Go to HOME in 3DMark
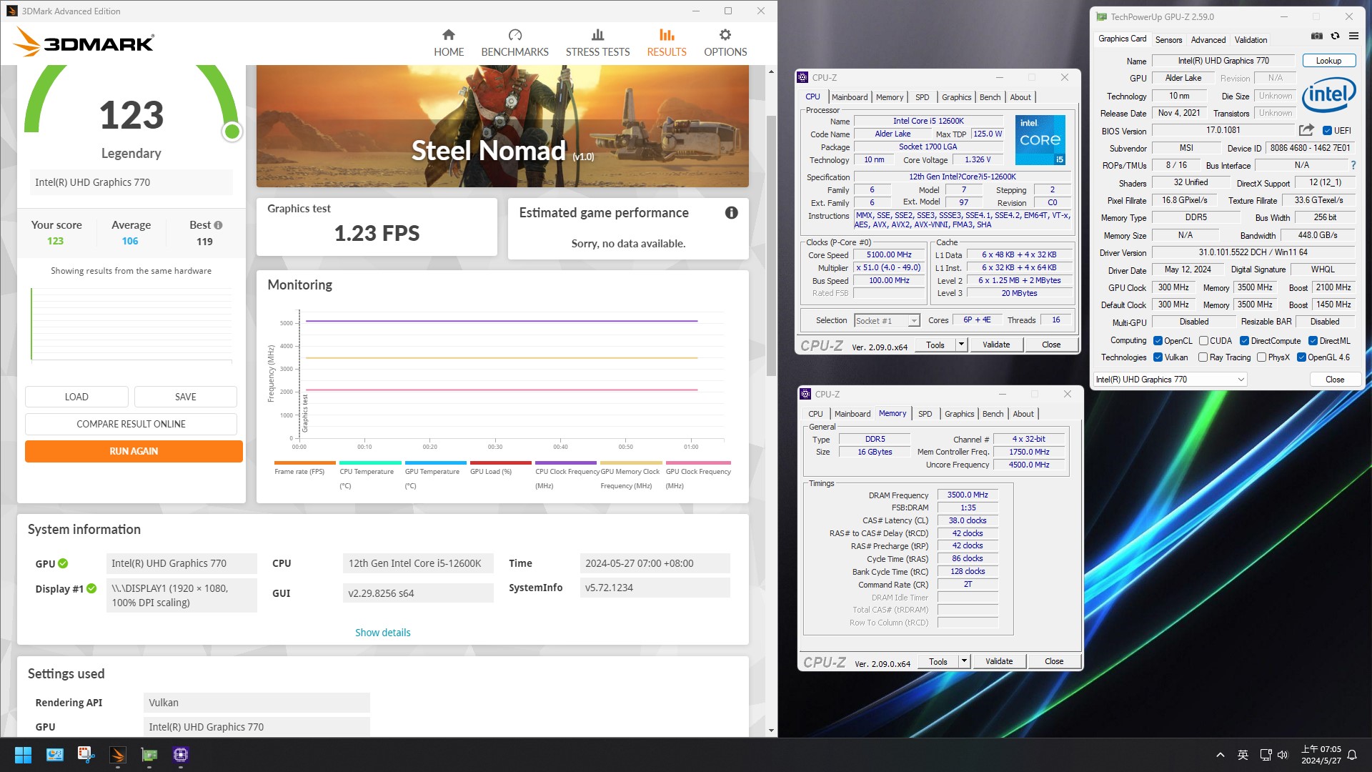Viewport: 1372px width, 772px height. (449, 43)
